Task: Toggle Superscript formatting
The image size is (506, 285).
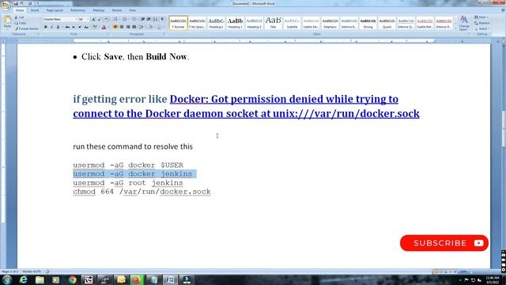Action: click(80, 27)
